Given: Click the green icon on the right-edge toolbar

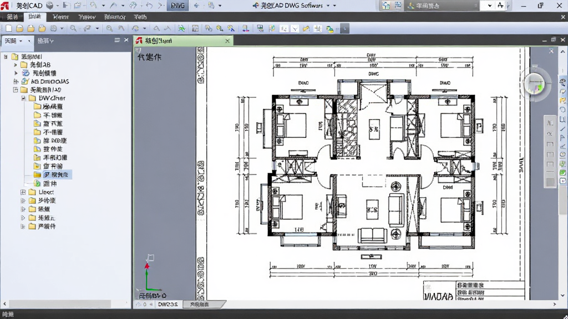Looking at the screenshot, I should pyautogui.click(x=562, y=173).
